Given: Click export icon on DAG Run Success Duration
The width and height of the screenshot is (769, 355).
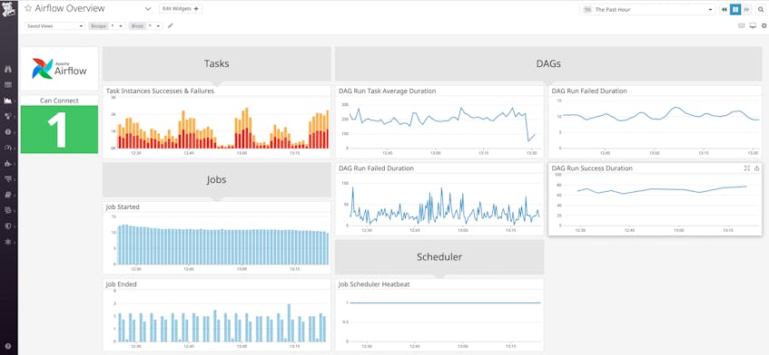Looking at the screenshot, I should [x=756, y=168].
